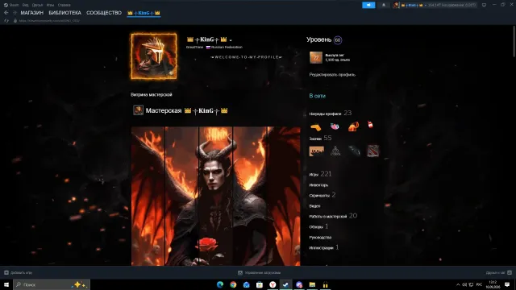Open Yandex Browser from the taskbar

click(273, 284)
